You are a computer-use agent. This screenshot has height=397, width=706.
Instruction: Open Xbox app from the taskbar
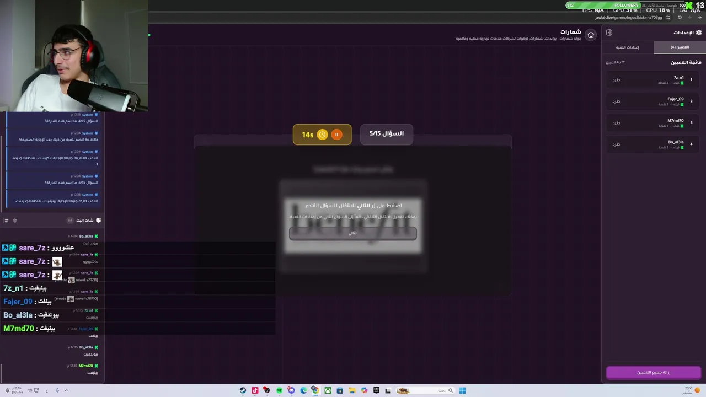coord(328,390)
